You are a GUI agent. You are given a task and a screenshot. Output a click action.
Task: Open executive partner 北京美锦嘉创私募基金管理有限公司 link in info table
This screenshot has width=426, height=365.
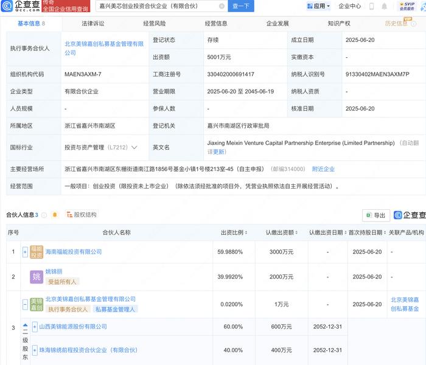coord(104,48)
